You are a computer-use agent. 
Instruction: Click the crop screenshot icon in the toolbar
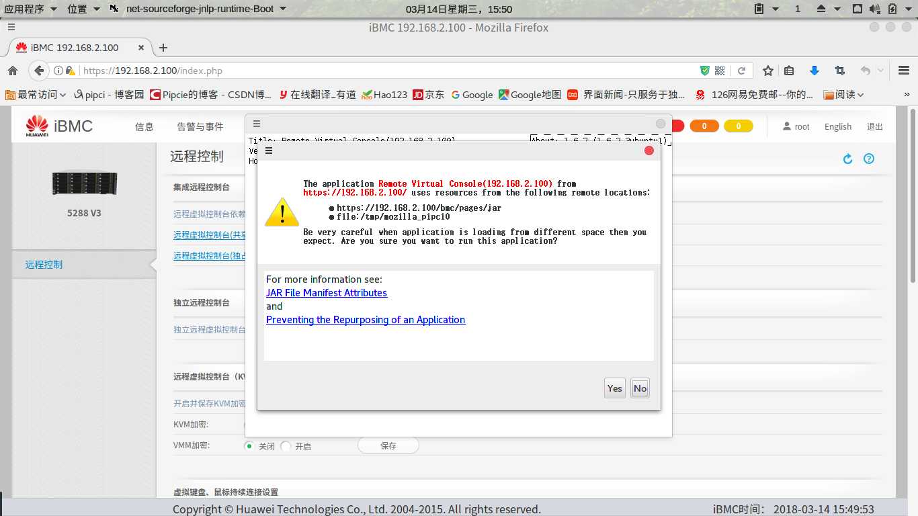coord(839,71)
